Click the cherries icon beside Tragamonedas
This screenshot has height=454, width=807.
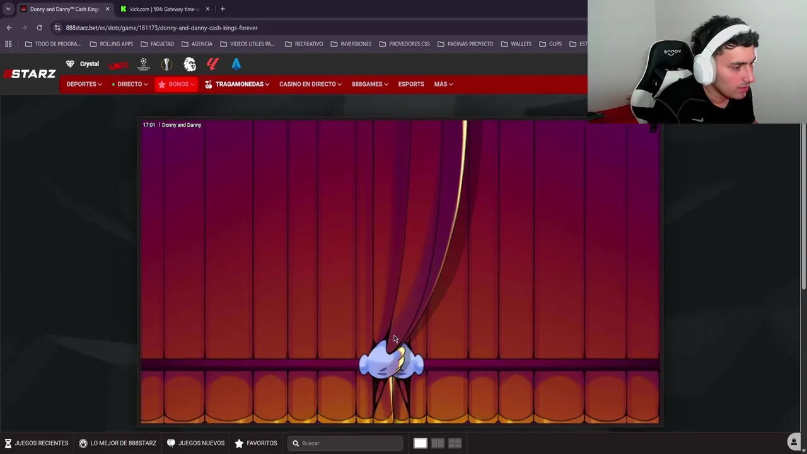pos(209,84)
